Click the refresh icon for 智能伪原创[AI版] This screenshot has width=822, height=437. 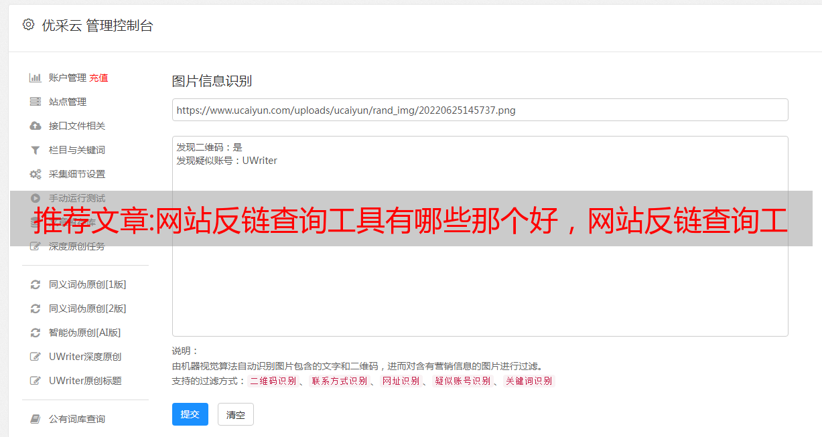(x=36, y=333)
